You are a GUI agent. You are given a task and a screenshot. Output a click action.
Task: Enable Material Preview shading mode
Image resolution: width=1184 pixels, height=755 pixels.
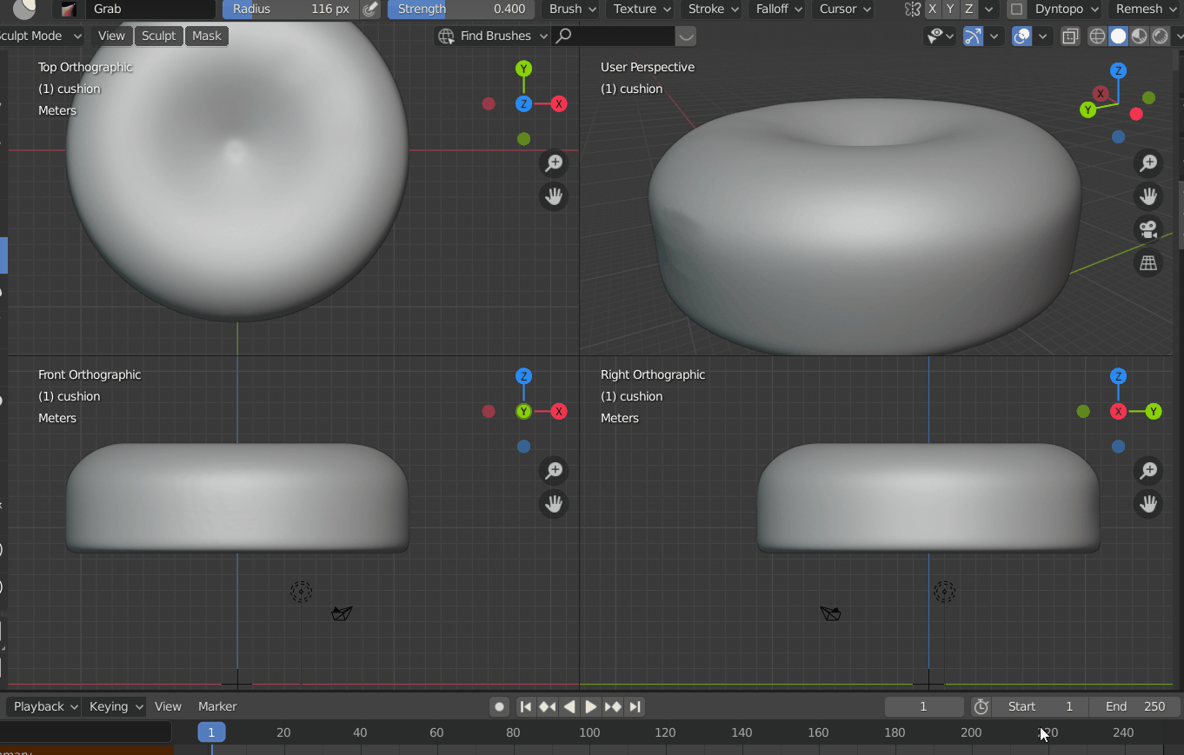(1137, 36)
